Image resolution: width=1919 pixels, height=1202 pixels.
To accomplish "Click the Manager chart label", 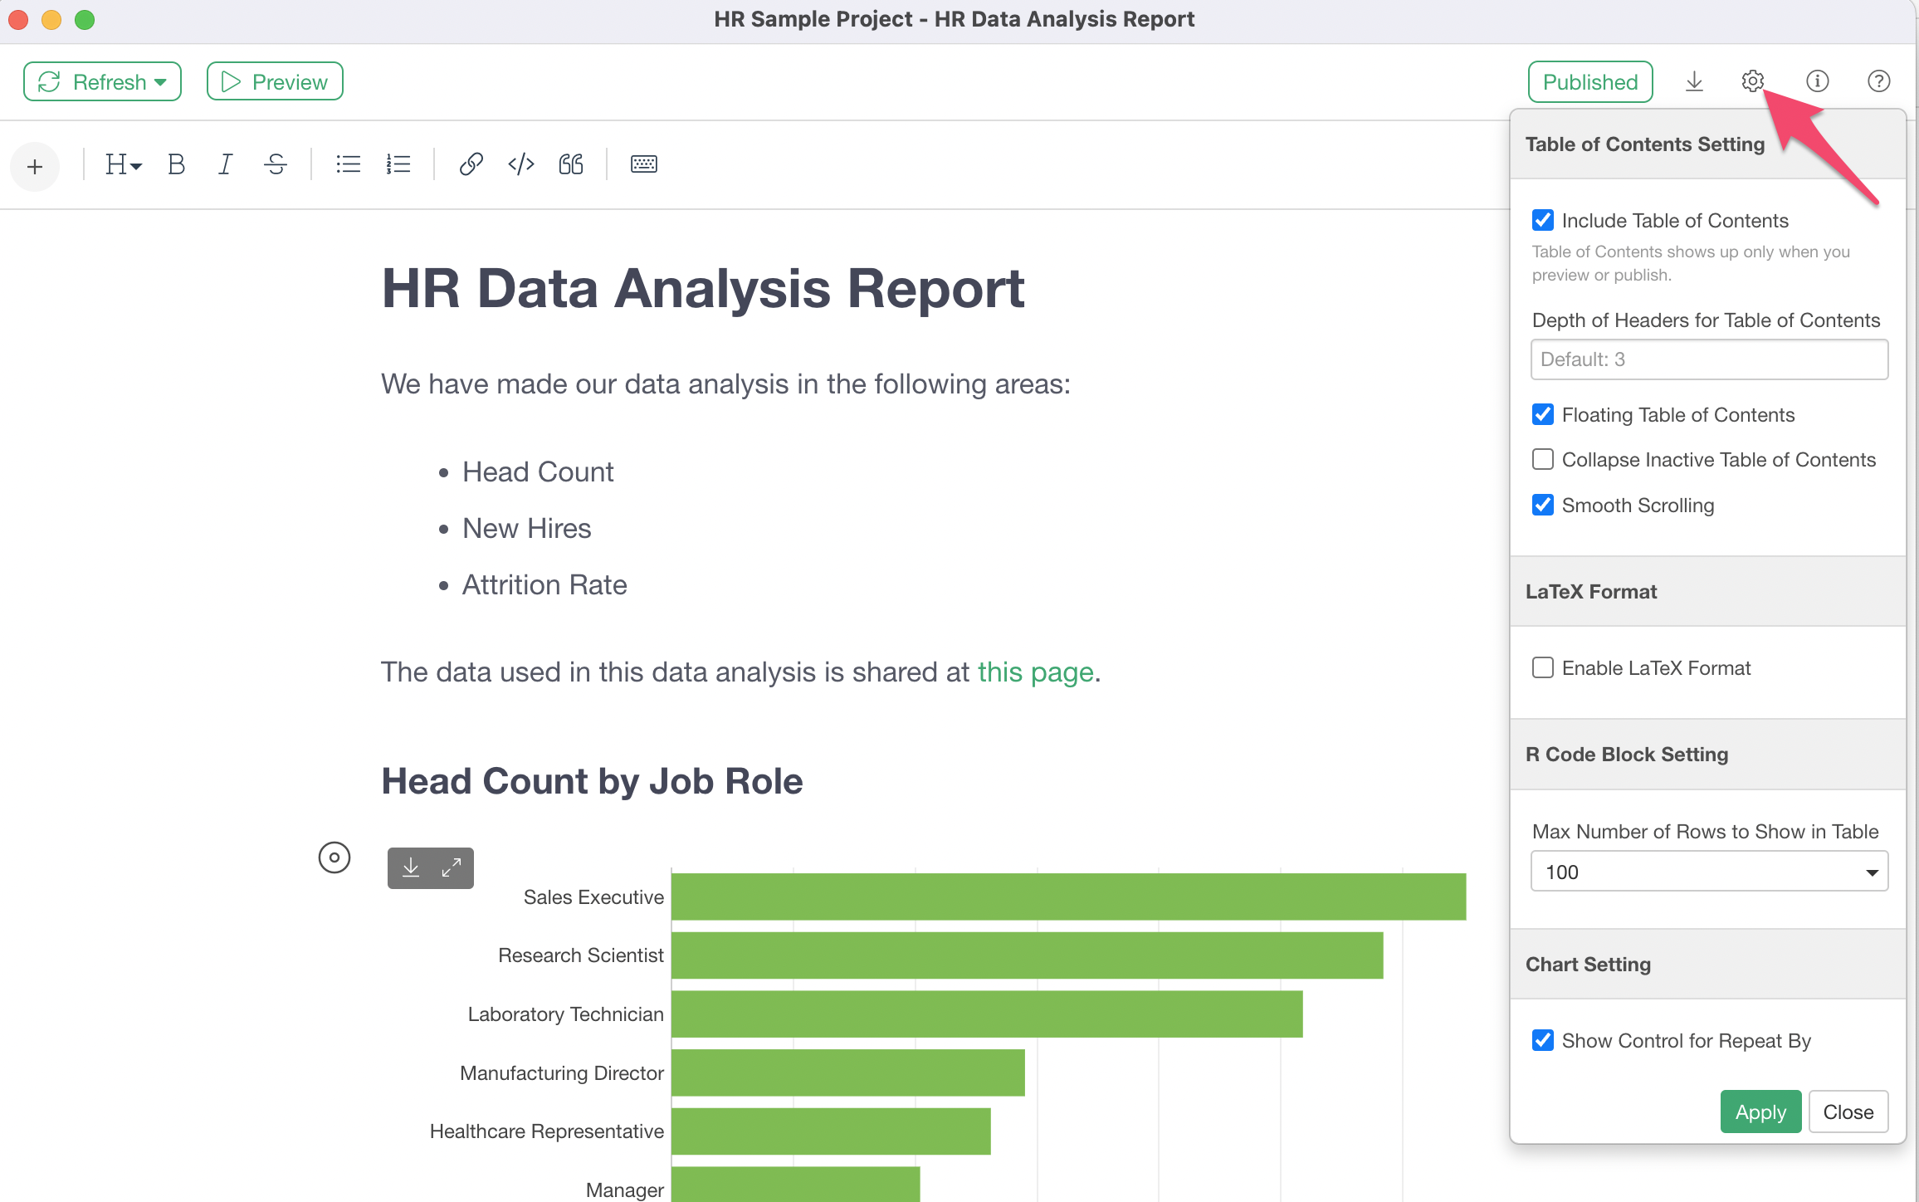I will (x=624, y=1190).
